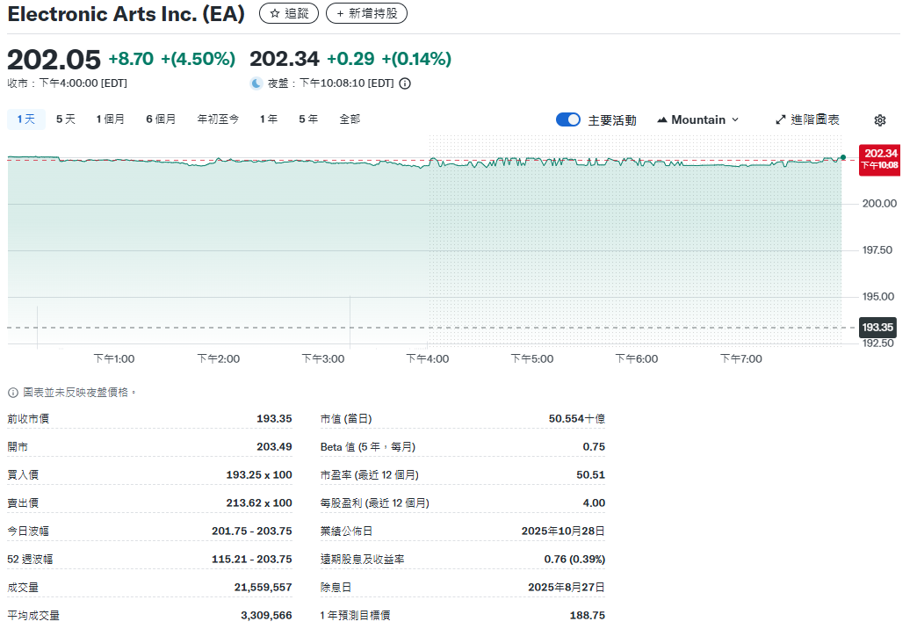Click the info icon beside overnight time

(405, 83)
